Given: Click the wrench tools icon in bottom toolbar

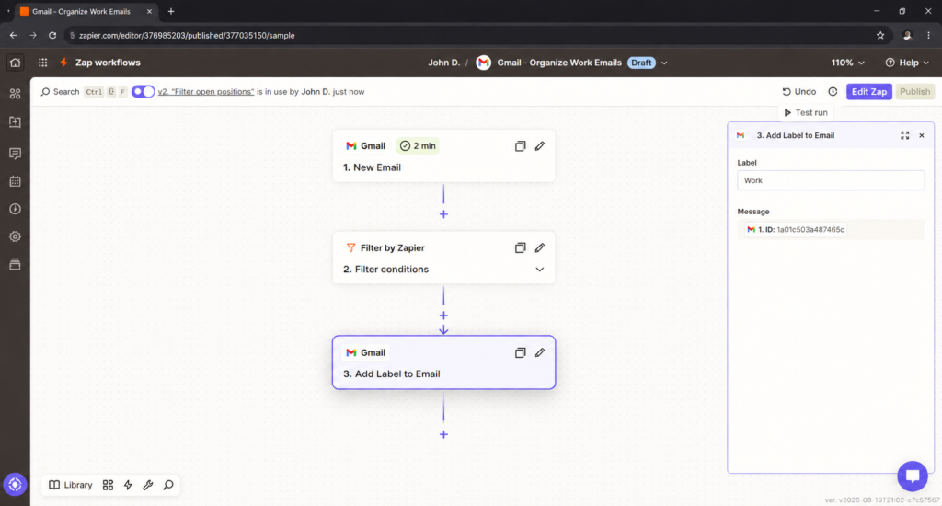Looking at the screenshot, I should 148,485.
